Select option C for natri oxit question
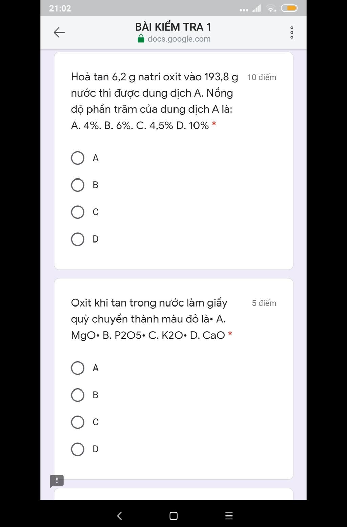347x527 pixels. point(78,212)
